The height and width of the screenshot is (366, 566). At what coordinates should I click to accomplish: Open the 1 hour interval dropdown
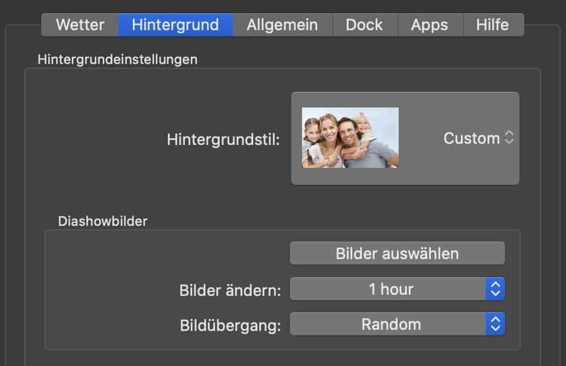click(391, 289)
